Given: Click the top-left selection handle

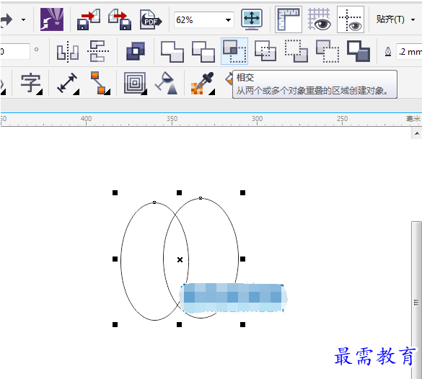Looking at the screenshot, I should tap(115, 192).
